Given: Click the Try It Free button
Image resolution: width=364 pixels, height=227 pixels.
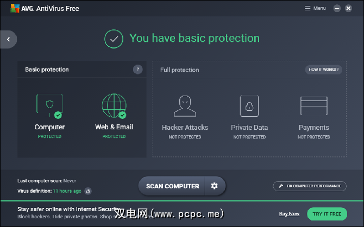Looking at the screenshot, I should click(x=327, y=214).
